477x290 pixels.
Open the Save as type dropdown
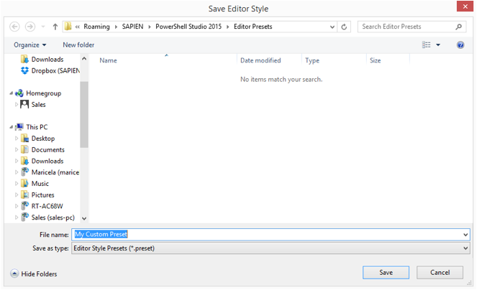(x=271, y=248)
